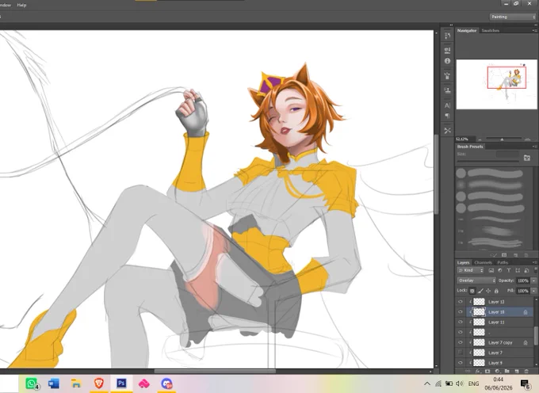Click the ENG language indicator

coord(474,383)
